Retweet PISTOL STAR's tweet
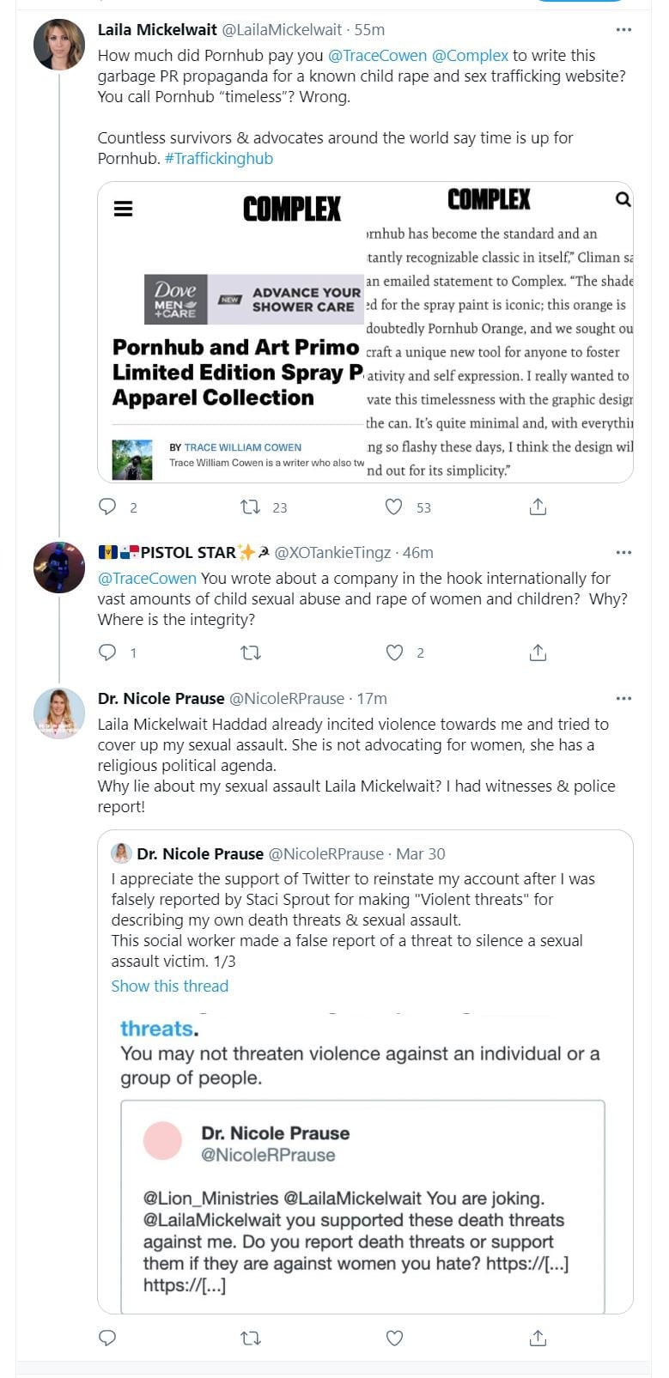The width and height of the screenshot is (669, 1378). [251, 653]
